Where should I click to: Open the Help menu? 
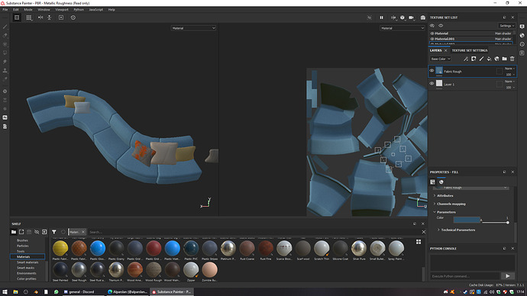(112, 10)
